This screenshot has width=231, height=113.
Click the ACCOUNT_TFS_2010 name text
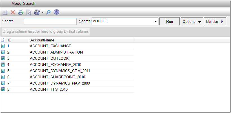point(49,89)
